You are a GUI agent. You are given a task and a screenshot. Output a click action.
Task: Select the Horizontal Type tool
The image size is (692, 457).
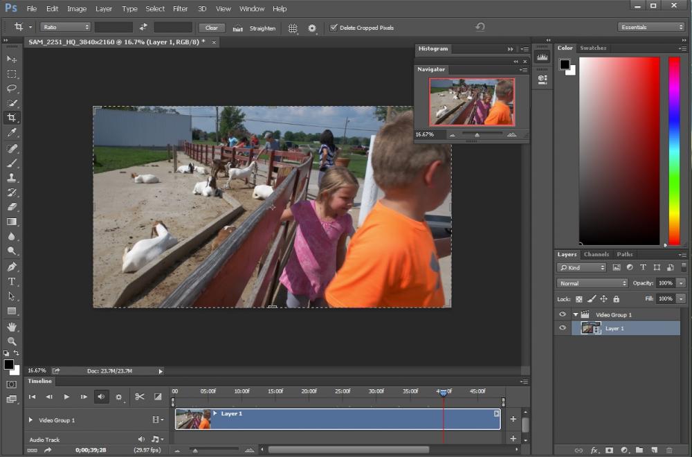[12, 281]
